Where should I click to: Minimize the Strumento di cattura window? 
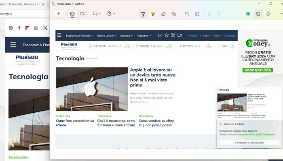(x=259, y=4)
